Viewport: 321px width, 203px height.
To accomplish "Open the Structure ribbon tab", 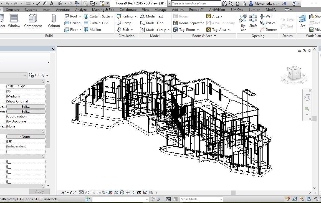I will pos(13,10).
